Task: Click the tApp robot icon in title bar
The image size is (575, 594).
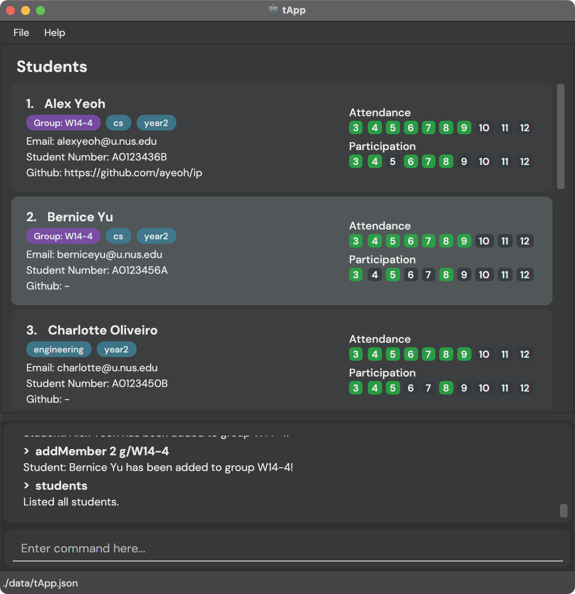Action: coord(273,10)
